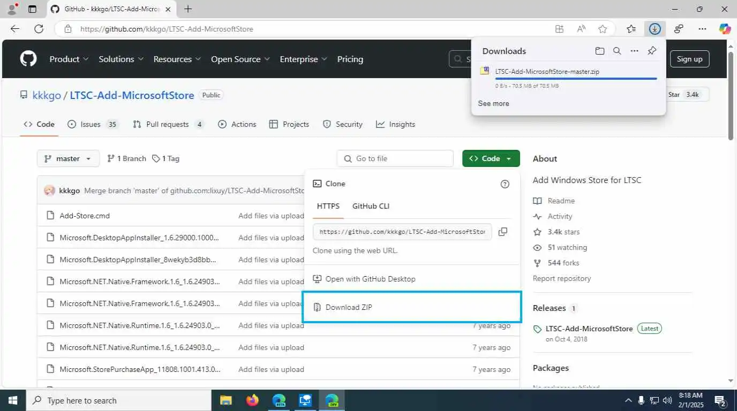This screenshot has height=411, width=737.
Task: Open the Add-Store.cmd file
Action: pos(85,216)
